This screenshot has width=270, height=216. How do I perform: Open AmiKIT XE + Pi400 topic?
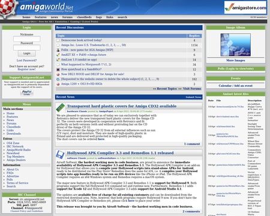[83, 55]
